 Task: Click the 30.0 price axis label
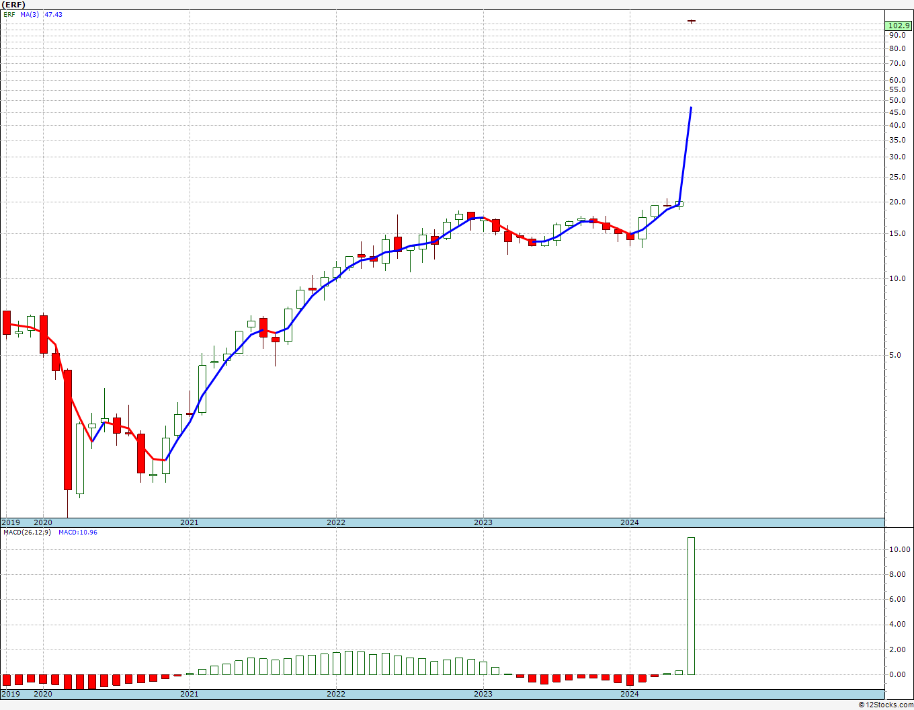pos(897,157)
